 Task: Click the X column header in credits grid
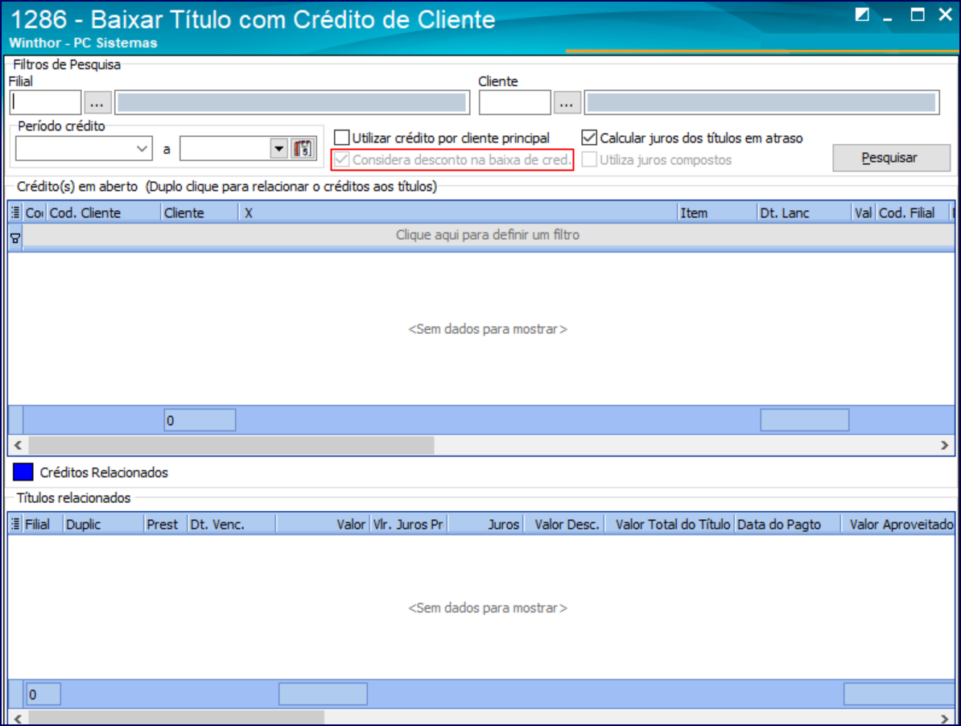pos(458,213)
